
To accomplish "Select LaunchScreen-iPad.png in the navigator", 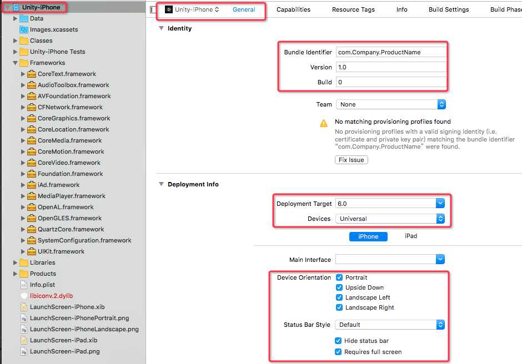I will point(64,351).
